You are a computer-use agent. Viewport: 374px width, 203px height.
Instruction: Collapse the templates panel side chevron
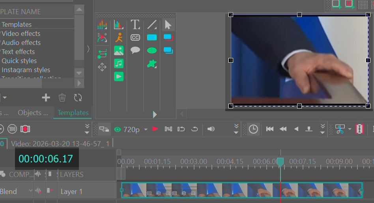pos(88,49)
